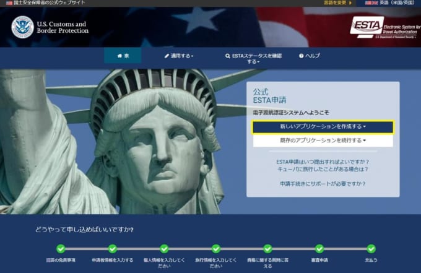Go to the 家 home tab

pos(123,56)
